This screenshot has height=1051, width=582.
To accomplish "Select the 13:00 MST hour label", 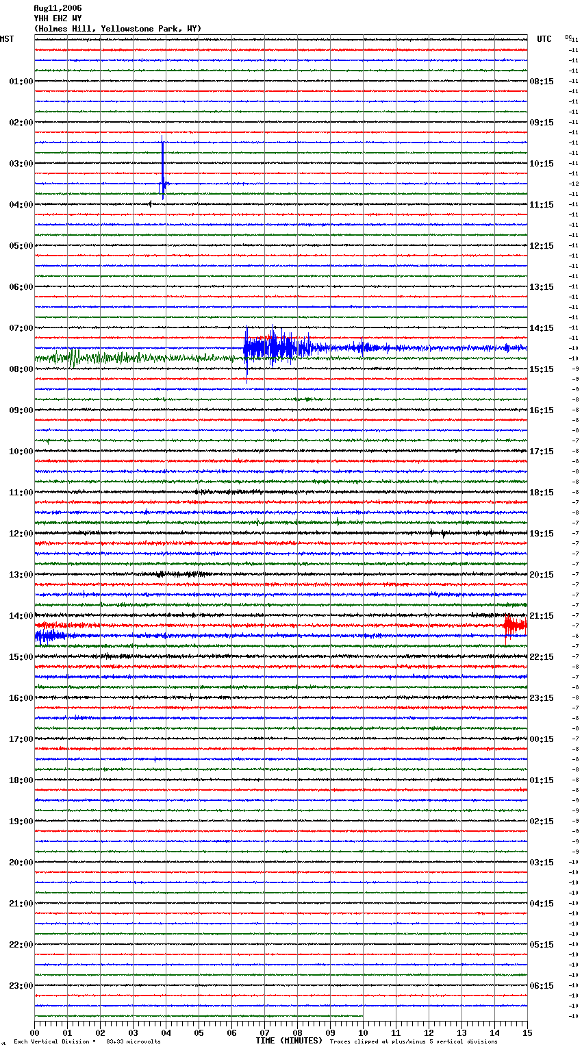I will click(x=21, y=575).
